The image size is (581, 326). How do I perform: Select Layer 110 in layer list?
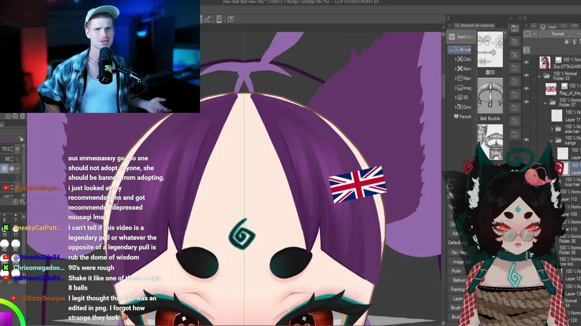pyautogui.click(x=572, y=226)
